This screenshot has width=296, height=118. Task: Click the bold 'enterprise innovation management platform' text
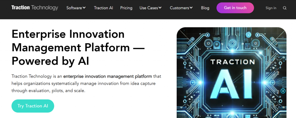[x=108, y=76]
